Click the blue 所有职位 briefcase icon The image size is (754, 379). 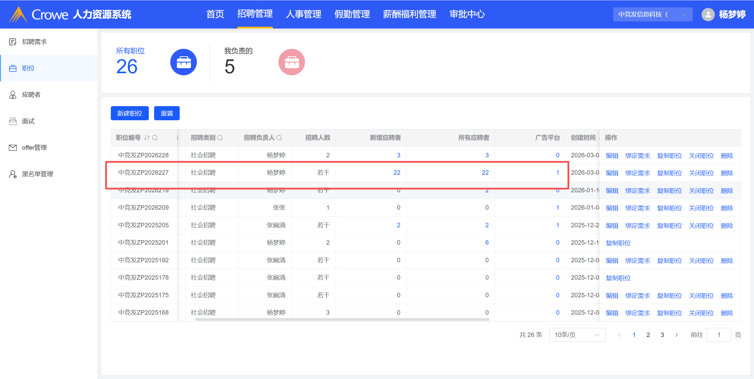[x=183, y=62]
